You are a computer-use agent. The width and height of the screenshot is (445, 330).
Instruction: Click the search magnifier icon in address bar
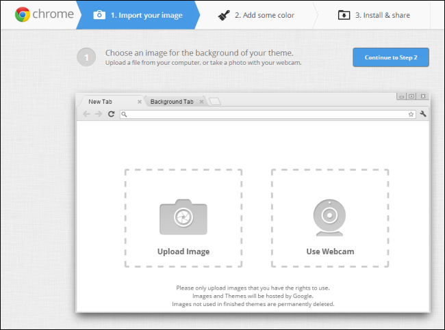coord(124,114)
